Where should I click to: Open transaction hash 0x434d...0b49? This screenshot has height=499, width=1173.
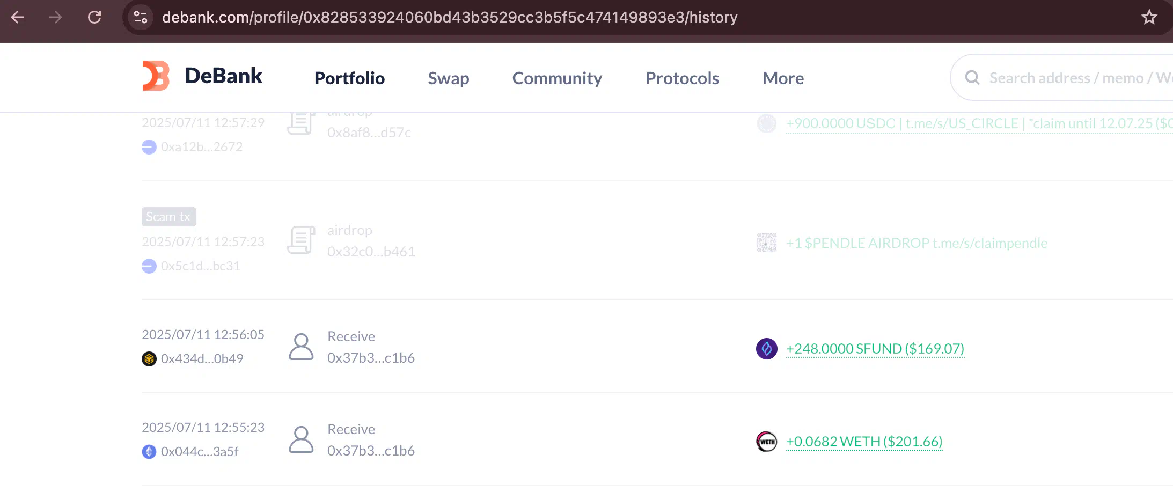click(x=202, y=358)
